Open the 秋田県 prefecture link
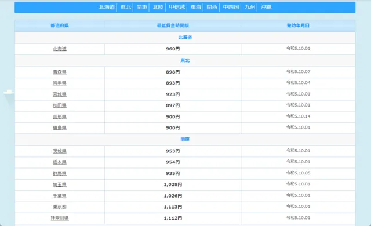The image size is (371, 226). point(60,105)
